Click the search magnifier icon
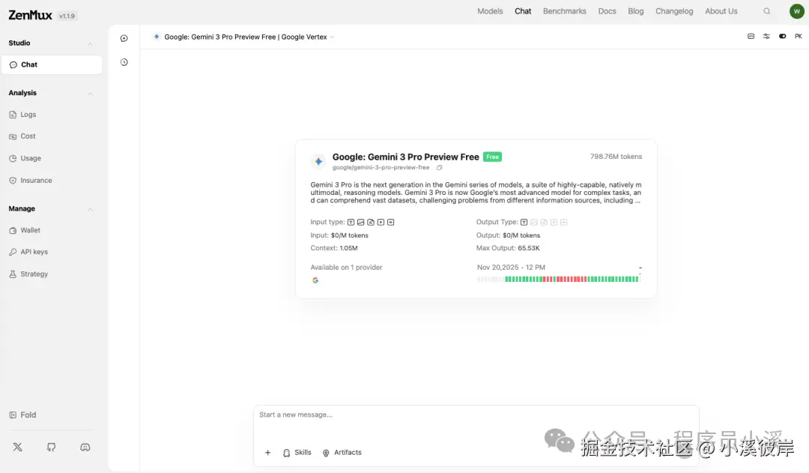Image resolution: width=809 pixels, height=473 pixels. coord(766,11)
